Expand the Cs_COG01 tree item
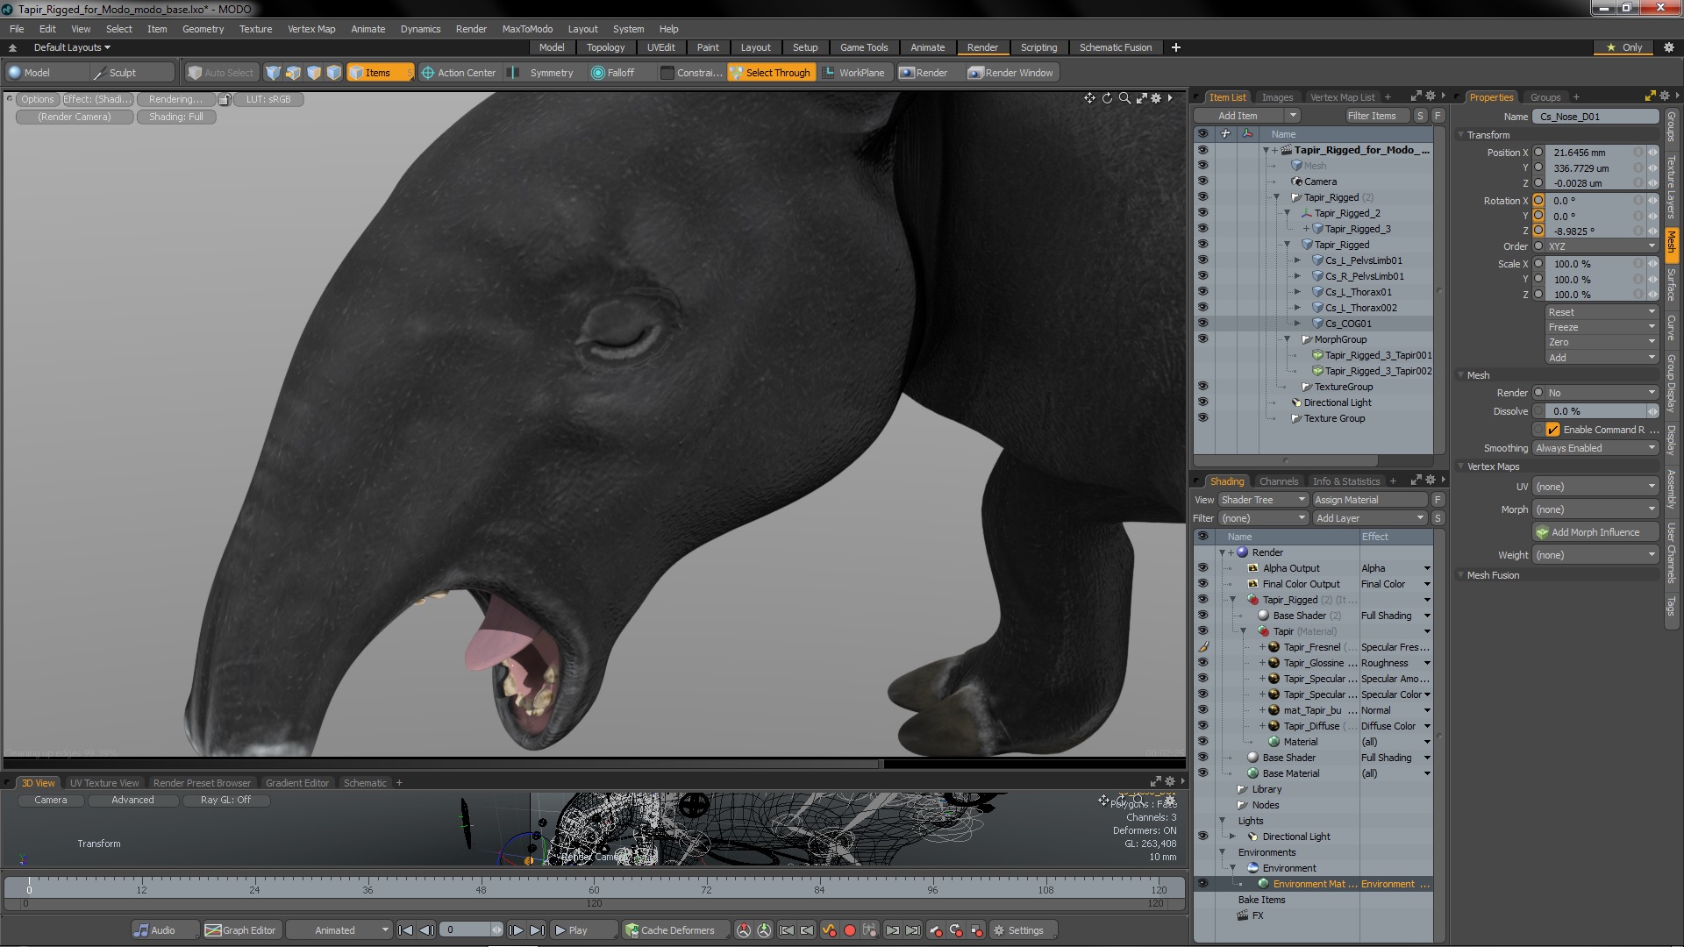1684x947 pixels. point(1298,324)
